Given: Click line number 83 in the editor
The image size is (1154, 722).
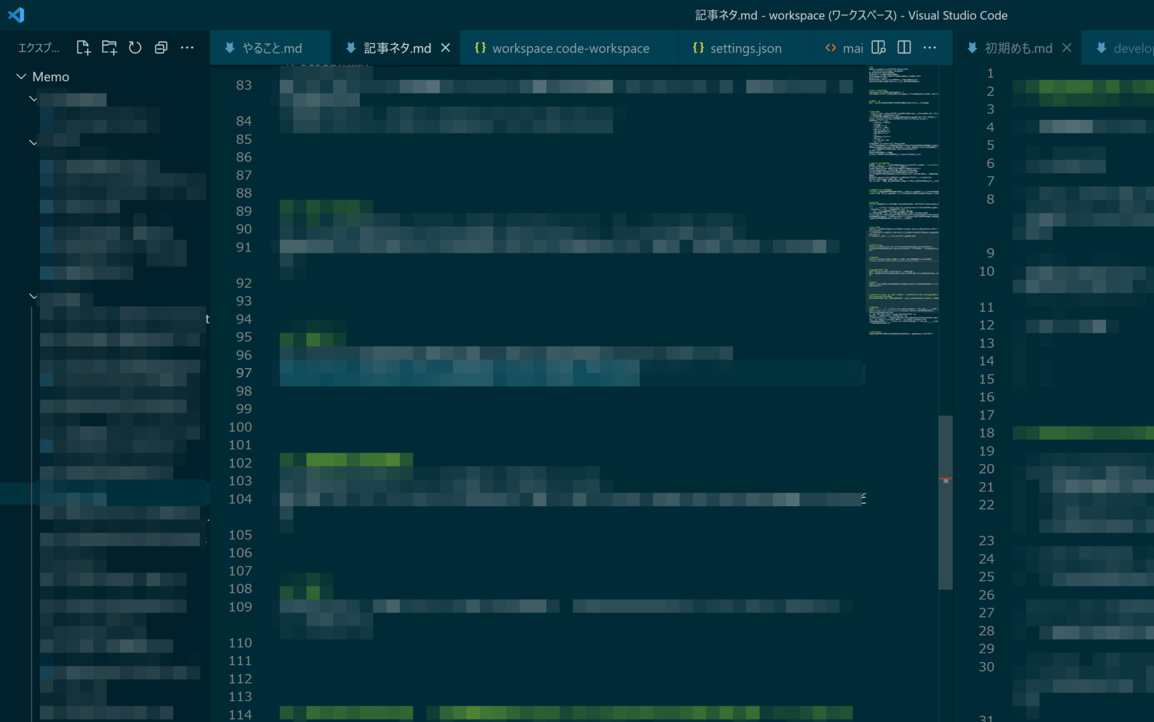Looking at the screenshot, I should click(244, 85).
